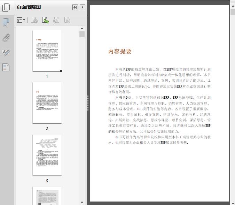Click page number label 3
Screen dimensions: 235x205
coord(47,181)
